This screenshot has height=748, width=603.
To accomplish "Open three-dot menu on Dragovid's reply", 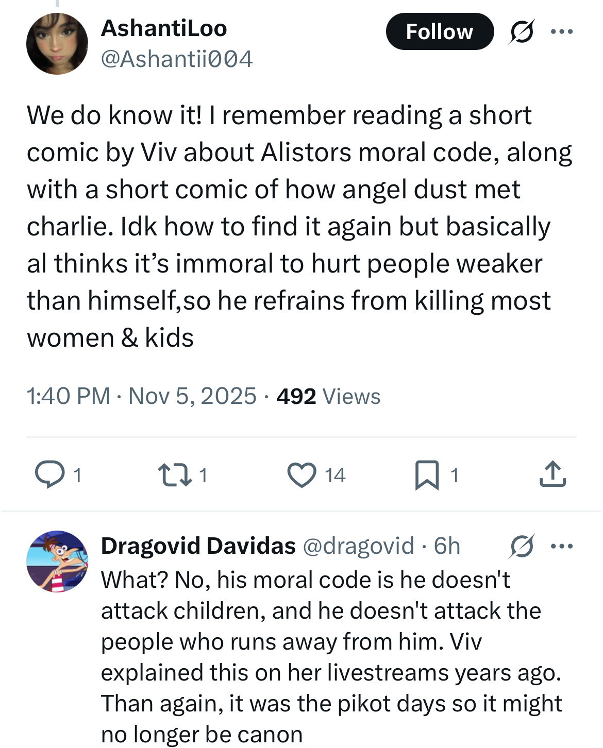I will pyautogui.click(x=562, y=546).
